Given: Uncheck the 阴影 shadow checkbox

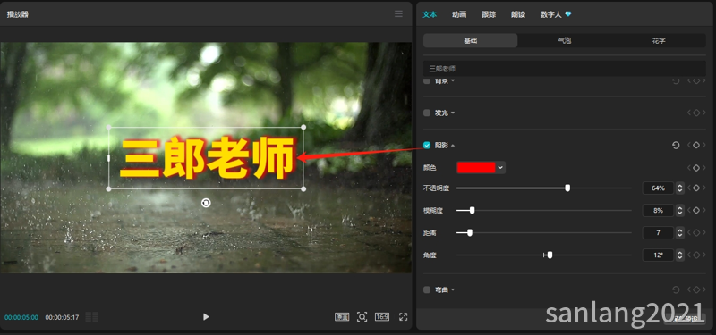Looking at the screenshot, I should click(427, 145).
